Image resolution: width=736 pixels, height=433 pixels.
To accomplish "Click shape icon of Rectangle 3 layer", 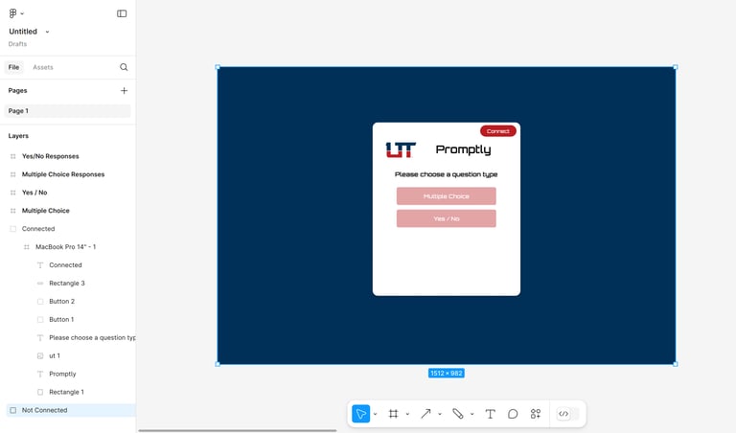I will 40,284.
